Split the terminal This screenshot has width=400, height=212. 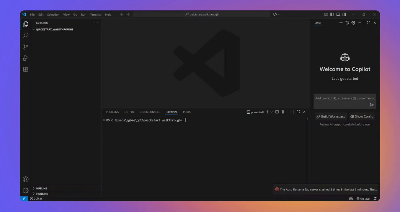click(x=277, y=112)
